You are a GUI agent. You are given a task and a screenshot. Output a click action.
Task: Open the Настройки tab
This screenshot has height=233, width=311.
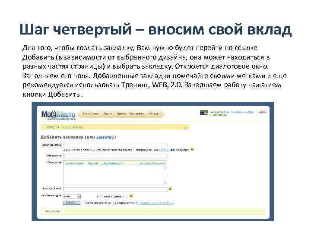pyautogui.click(x=137, y=114)
